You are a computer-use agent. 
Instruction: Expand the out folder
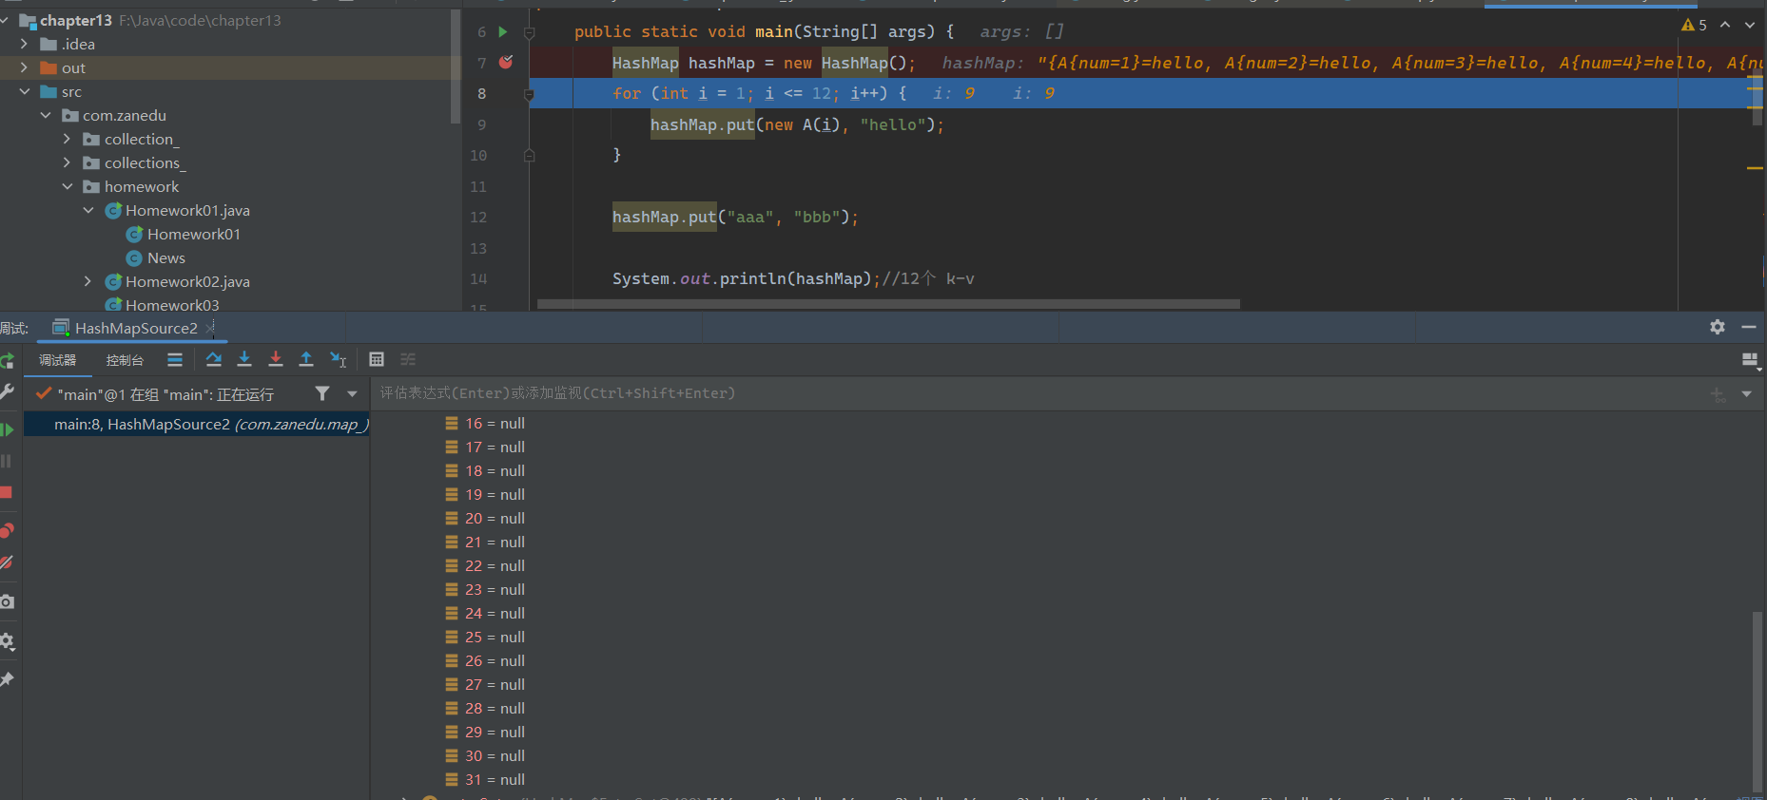pyautogui.click(x=24, y=67)
